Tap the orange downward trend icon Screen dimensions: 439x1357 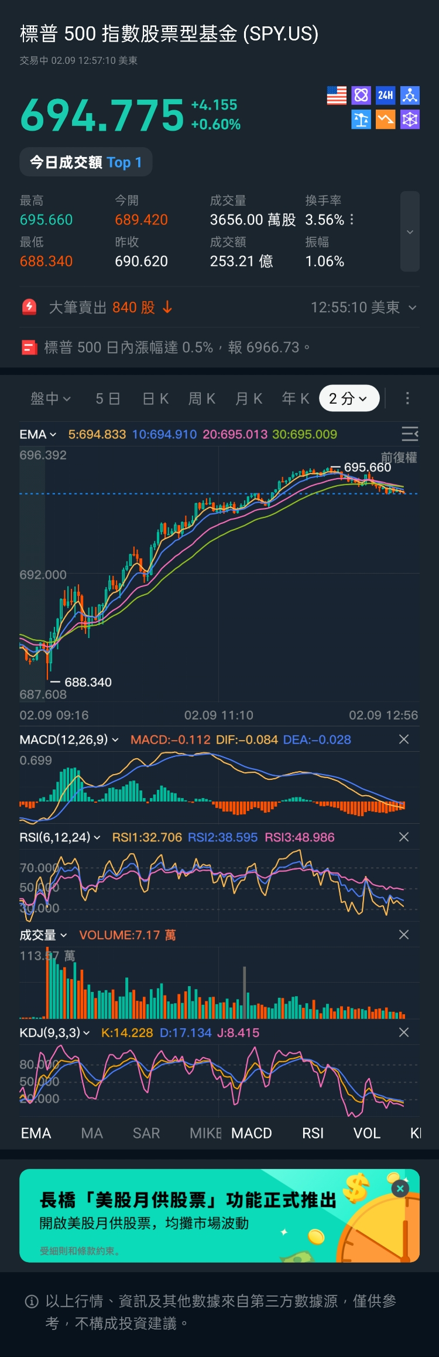tap(385, 120)
